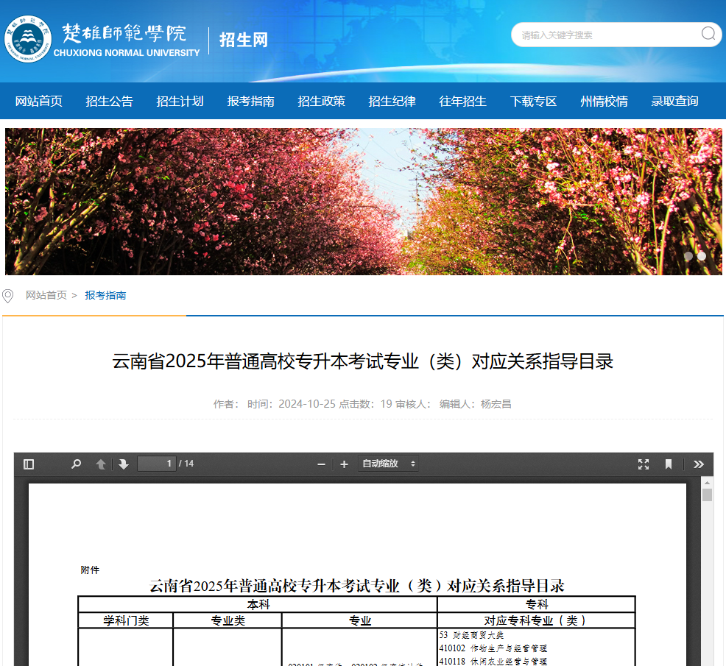The width and height of the screenshot is (726, 666).
Task: Select 录取查询 in the navigation bar
Action: [x=674, y=102]
